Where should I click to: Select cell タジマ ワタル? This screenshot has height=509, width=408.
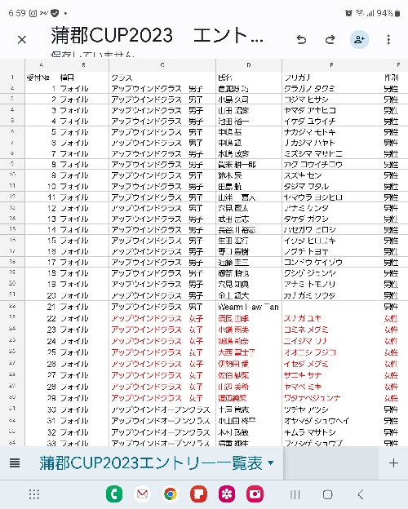click(x=331, y=186)
